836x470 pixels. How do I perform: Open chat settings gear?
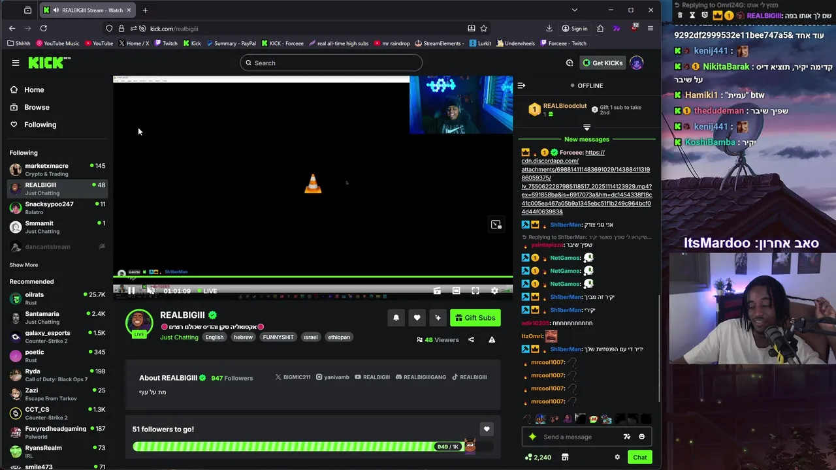pos(617,457)
